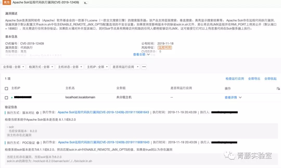Click the column settings icon in table header
281x168 pixels.
click(x=278, y=89)
